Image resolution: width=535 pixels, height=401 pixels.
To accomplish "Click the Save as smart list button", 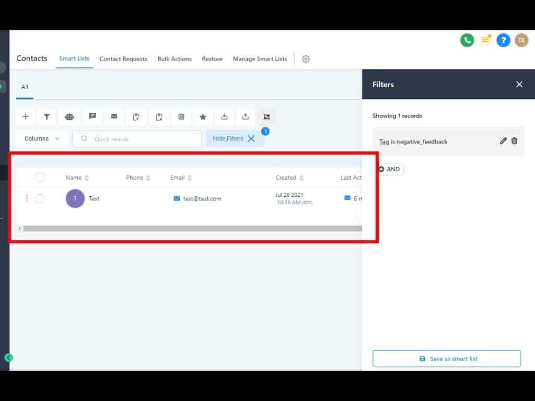I will point(447,359).
